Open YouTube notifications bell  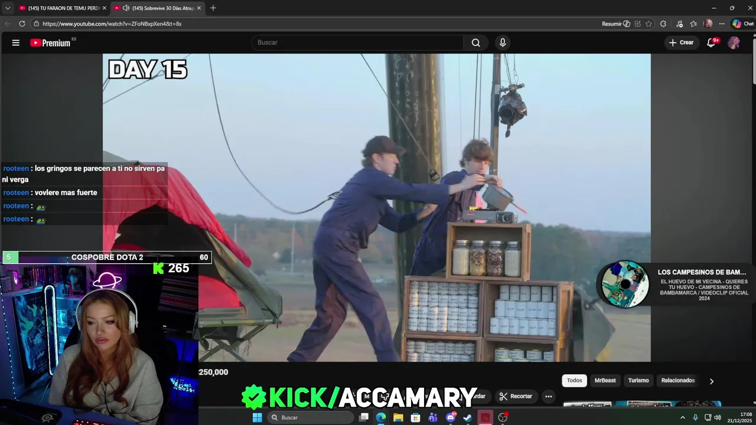point(711,42)
